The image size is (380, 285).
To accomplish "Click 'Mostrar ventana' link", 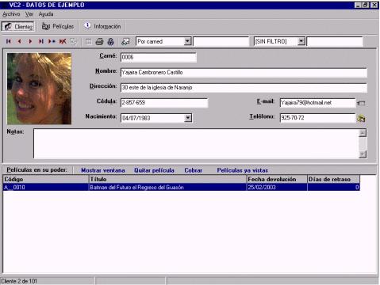I will click(x=103, y=170).
